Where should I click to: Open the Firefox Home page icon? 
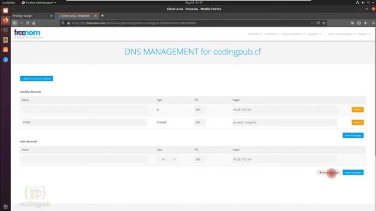coord(34,23)
